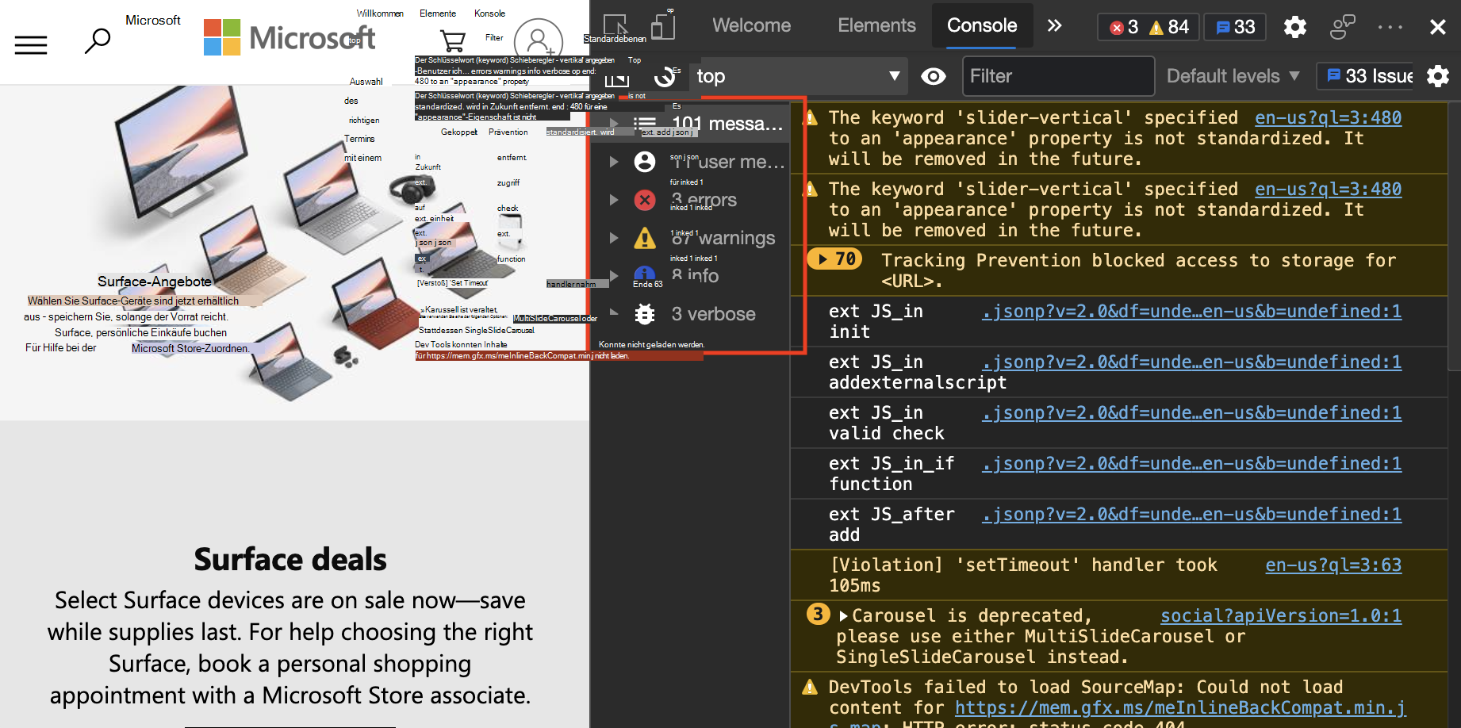Click the '3 verbose' label in the sidebar

point(713,314)
